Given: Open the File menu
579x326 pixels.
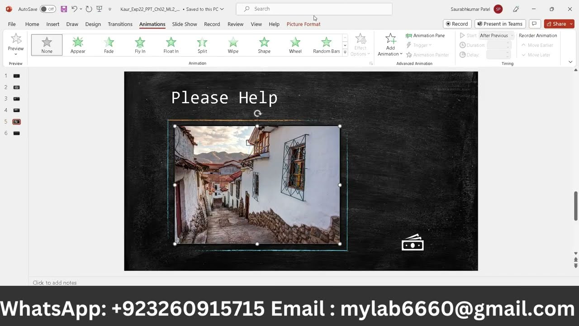Looking at the screenshot, I should click(x=12, y=24).
